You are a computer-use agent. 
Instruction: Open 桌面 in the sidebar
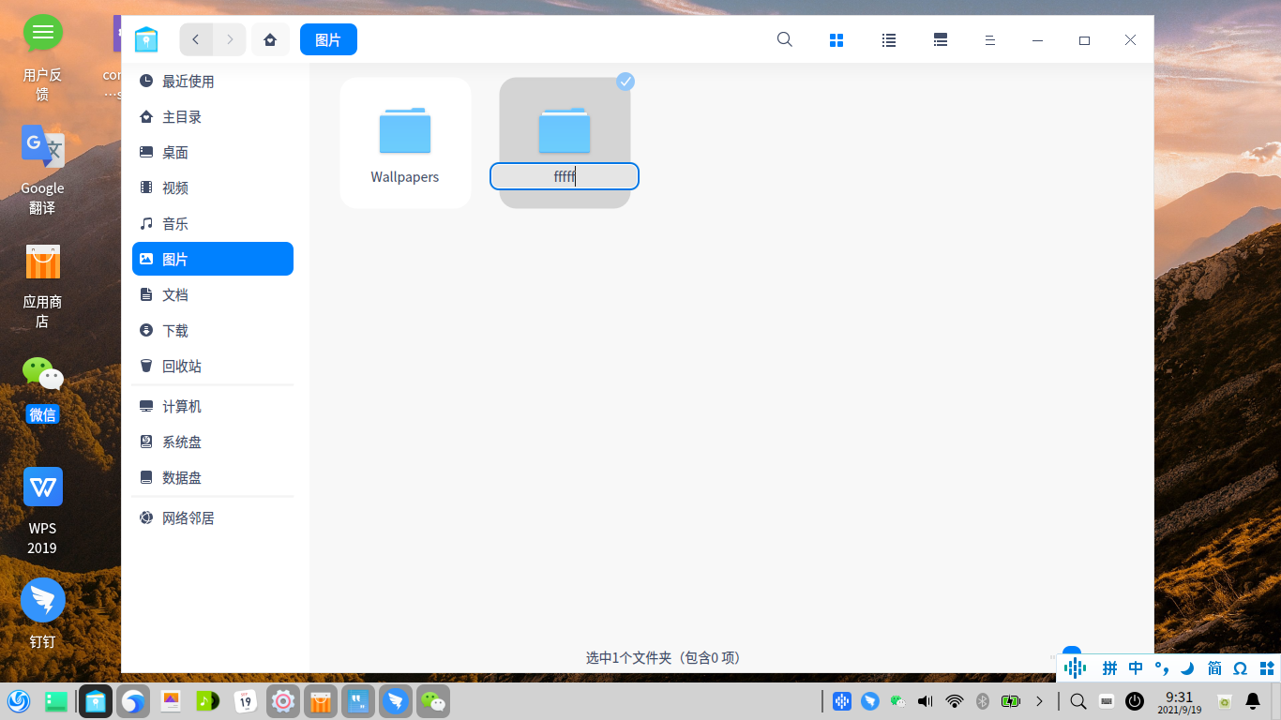[x=213, y=153]
